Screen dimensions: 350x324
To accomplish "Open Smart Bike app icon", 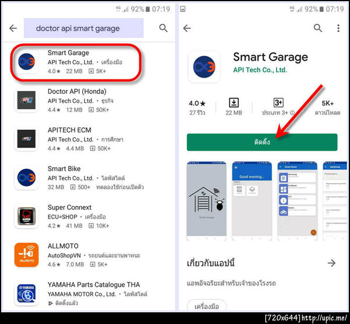I will [26, 177].
